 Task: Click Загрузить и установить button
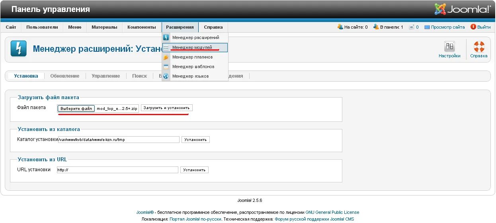[x=167, y=108]
